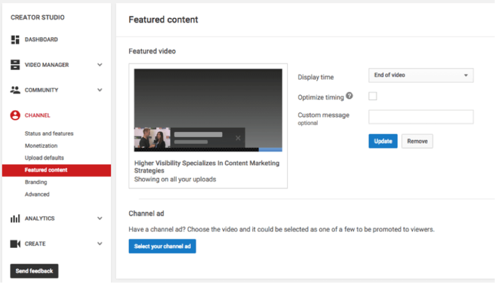This screenshot has height=283, width=495.
Task: Click the red Channel person icon
Action: [15, 116]
